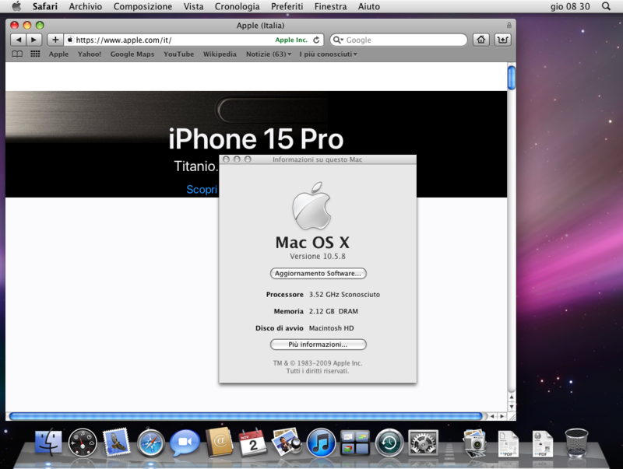Click the Spotlight magnifier icon
Image resolution: width=623 pixels, height=469 pixels.
pos(606,6)
